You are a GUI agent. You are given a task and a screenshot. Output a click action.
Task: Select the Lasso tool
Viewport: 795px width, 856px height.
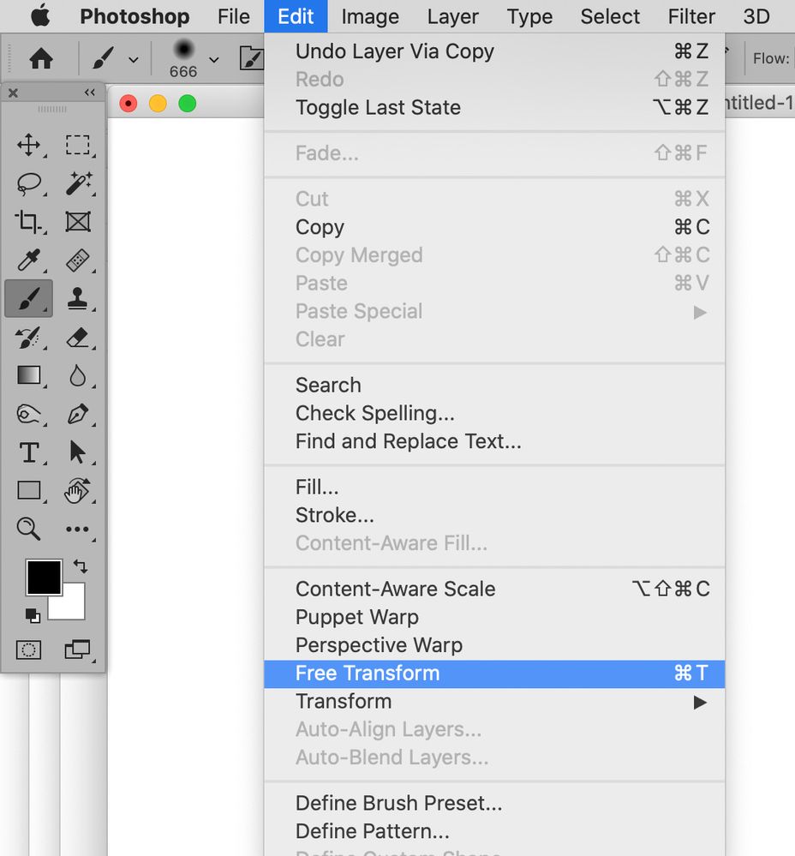[x=28, y=183]
